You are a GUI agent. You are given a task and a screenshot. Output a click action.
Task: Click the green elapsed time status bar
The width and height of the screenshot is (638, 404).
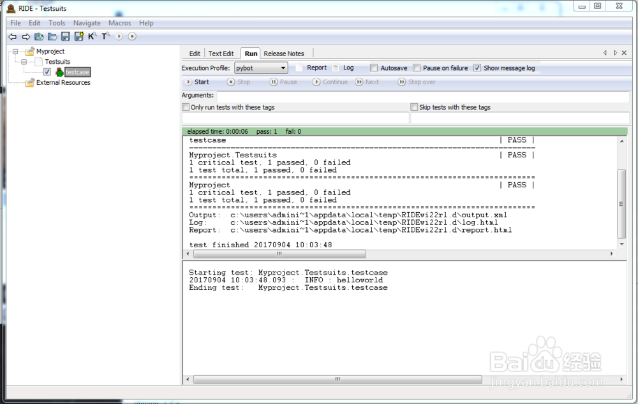coord(404,131)
